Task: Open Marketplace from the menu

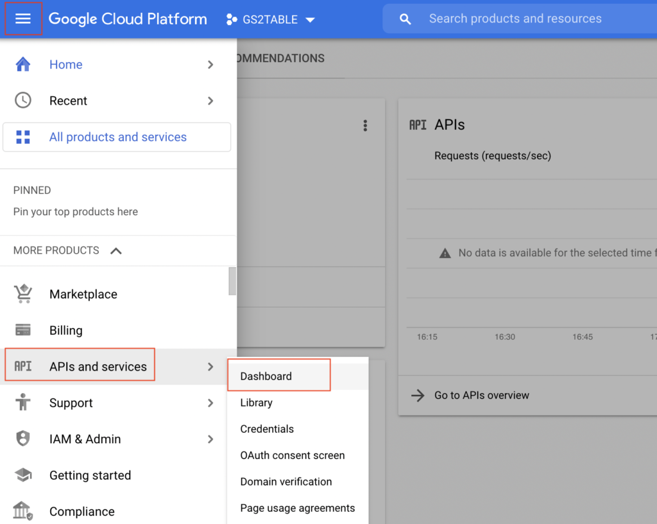Action: pos(118,294)
